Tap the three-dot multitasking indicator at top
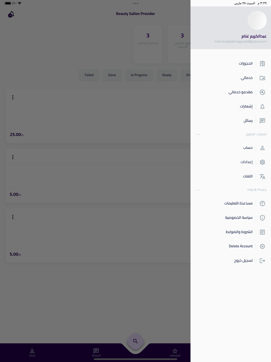Image resolution: width=271 pixels, height=362 pixels. tap(135, 3)
